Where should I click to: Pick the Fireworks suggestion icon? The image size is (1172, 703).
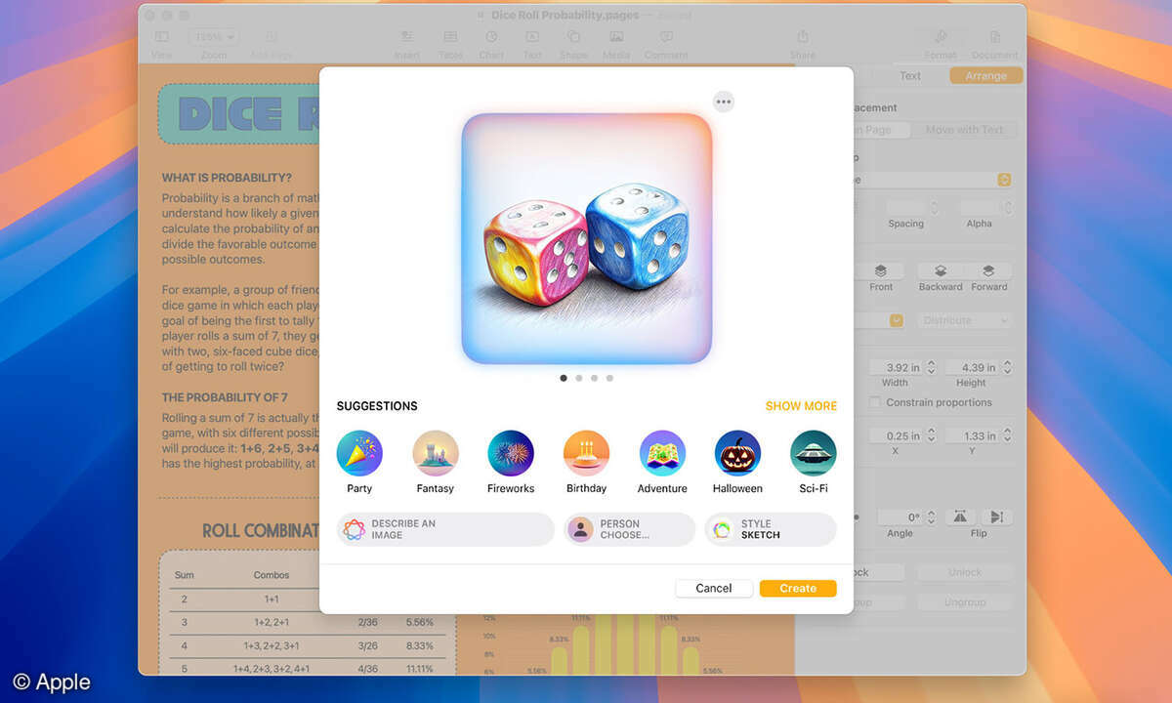[511, 453]
